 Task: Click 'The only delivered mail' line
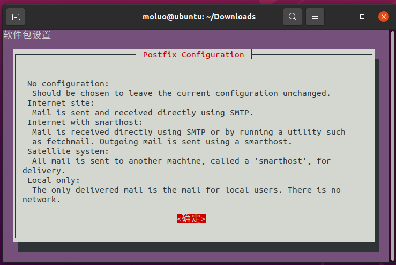tap(186, 190)
